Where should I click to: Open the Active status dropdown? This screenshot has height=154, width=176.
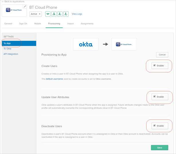coord(36,14)
